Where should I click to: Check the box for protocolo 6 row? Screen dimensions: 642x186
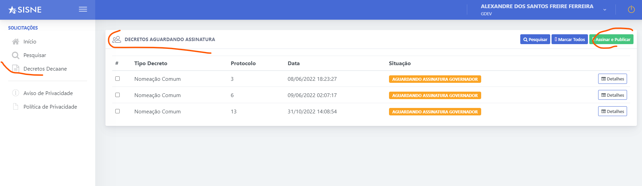(117, 95)
